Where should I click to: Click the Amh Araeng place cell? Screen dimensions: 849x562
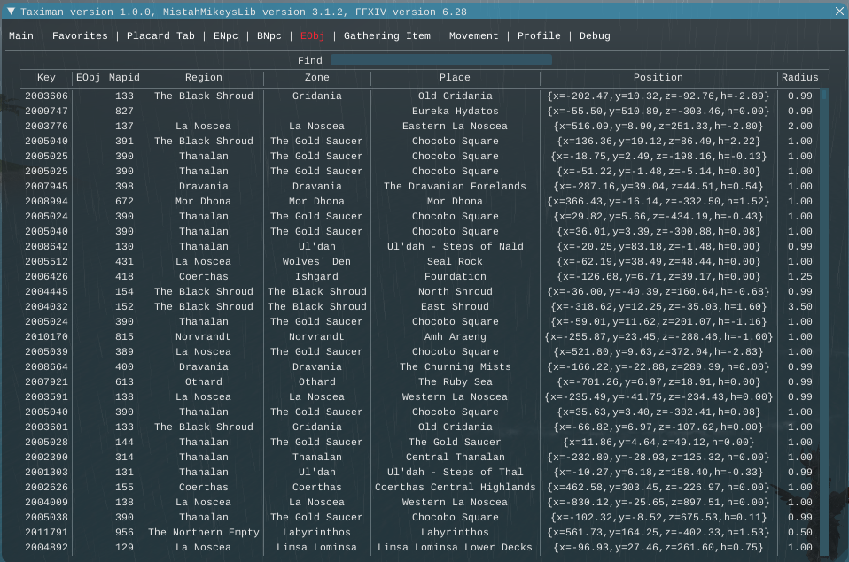tap(455, 336)
